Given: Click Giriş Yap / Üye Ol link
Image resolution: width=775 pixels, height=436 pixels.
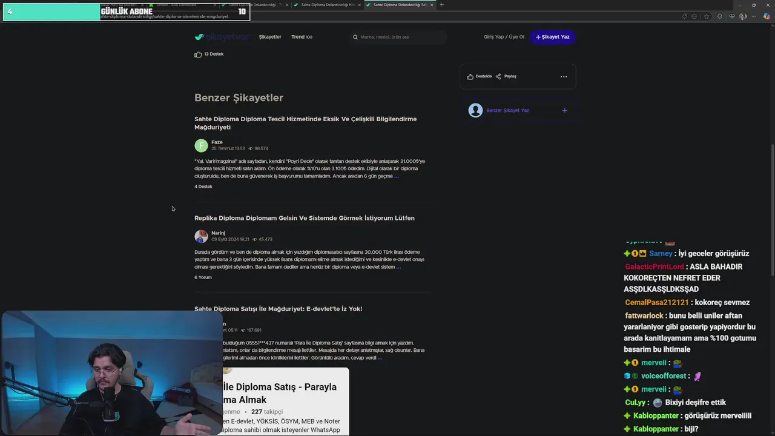Looking at the screenshot, I should 504,37.
